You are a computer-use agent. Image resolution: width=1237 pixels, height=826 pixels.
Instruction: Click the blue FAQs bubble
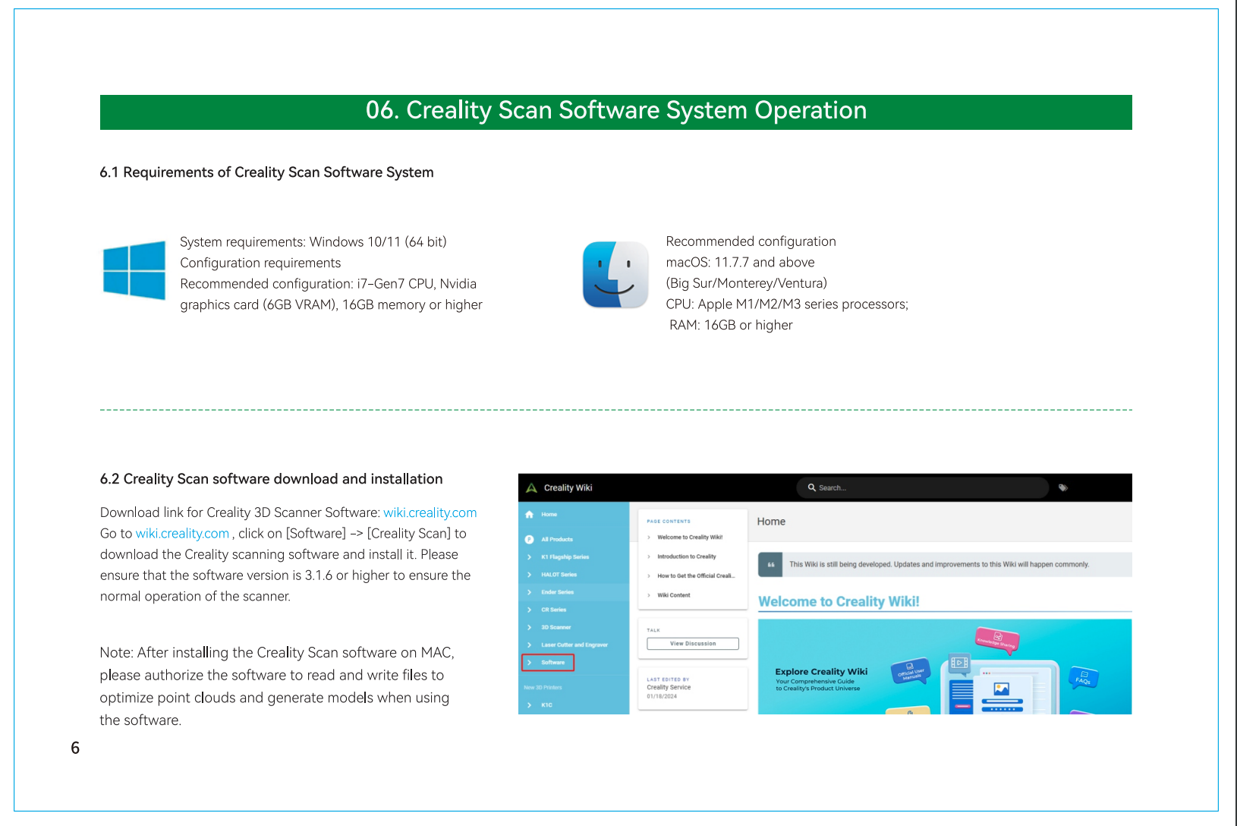click(x=1083, y=677)
